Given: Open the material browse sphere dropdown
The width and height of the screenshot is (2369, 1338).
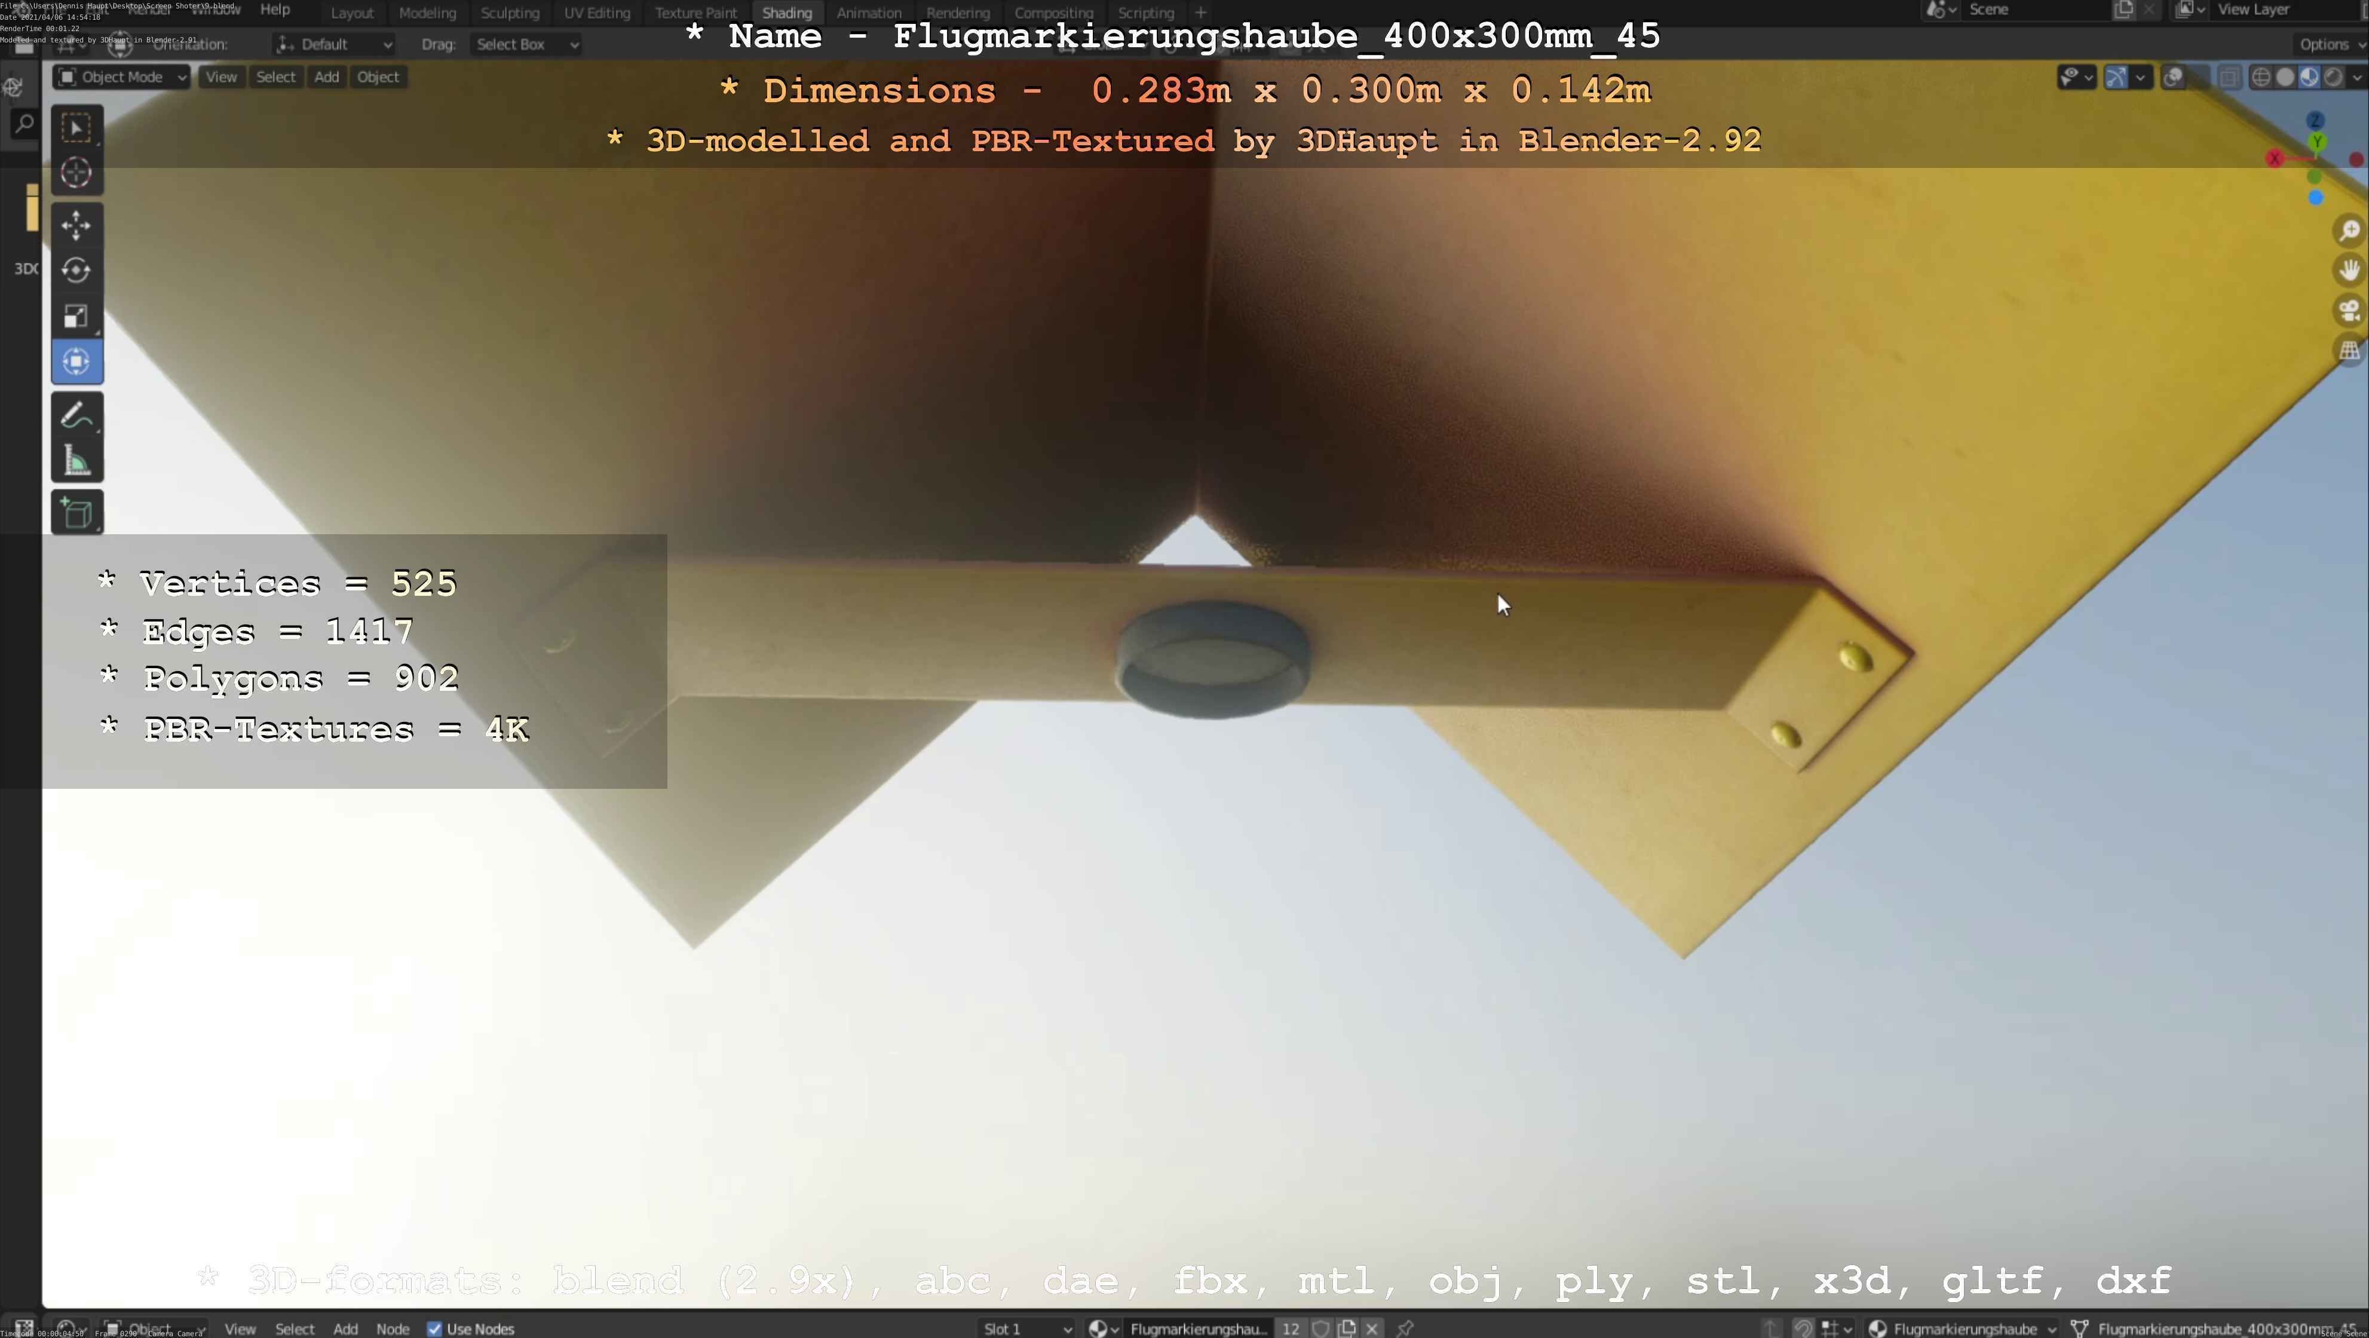Looking at the screenshot, I should point(1104,1328).
